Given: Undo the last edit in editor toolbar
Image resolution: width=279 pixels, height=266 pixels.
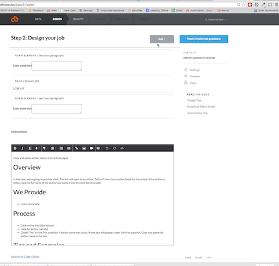Looking at the screenshot, I should click(107, 148).
